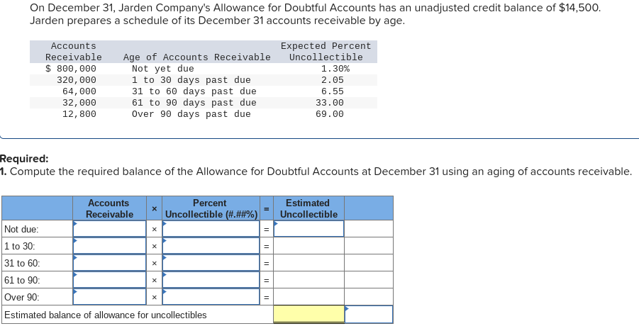This screenshot has width=639, height=331.
Task: Select the 31 to 60 Accounts Receivable cell
Action: pyautogui.click(x=110, y=263)
